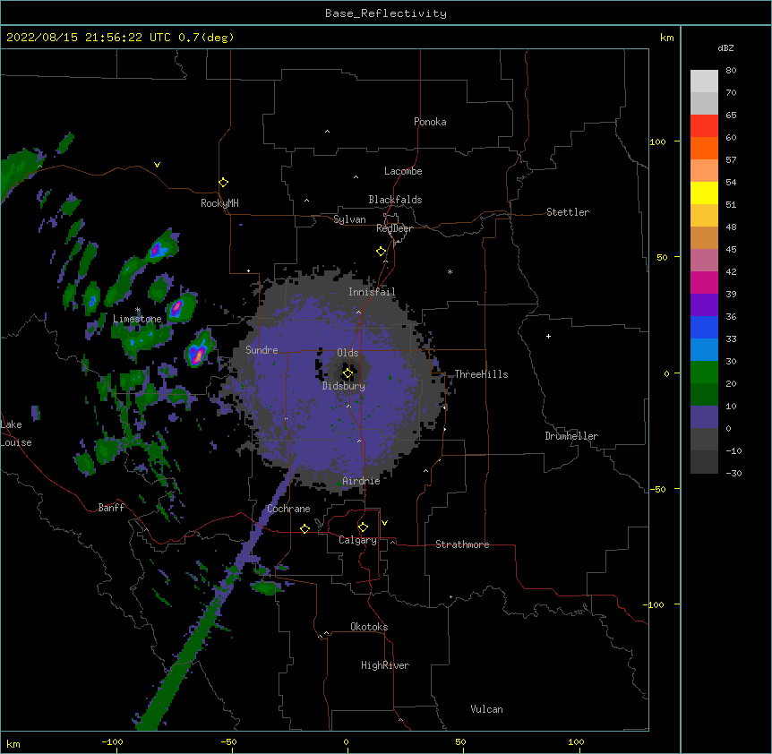
Task: Click the 80 value in dBZ legend
Action: 731,71
